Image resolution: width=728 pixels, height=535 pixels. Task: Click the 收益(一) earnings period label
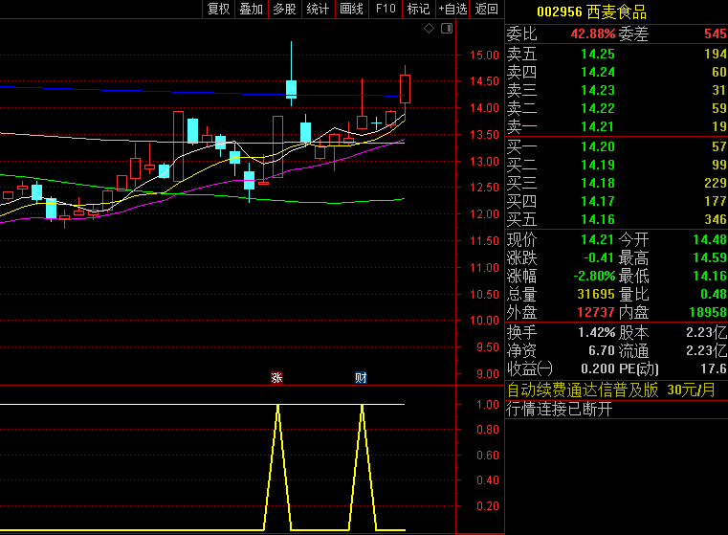[x=529, y=368]
